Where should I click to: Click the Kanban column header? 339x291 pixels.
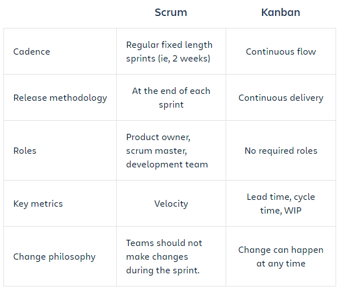281,13
